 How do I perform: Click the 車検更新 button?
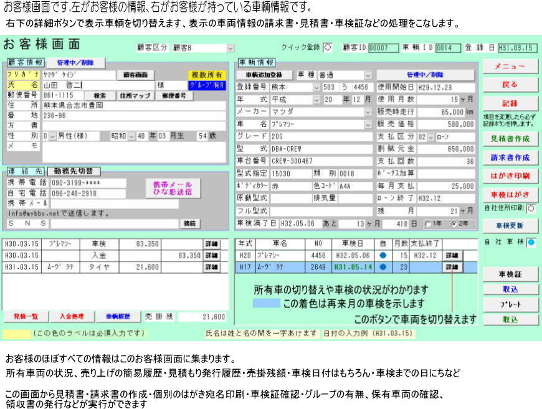[x=510, y=226]
